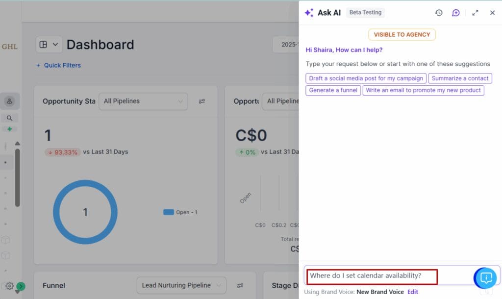
Task: Click the Ask AI message input field
Action: [373, 276]
